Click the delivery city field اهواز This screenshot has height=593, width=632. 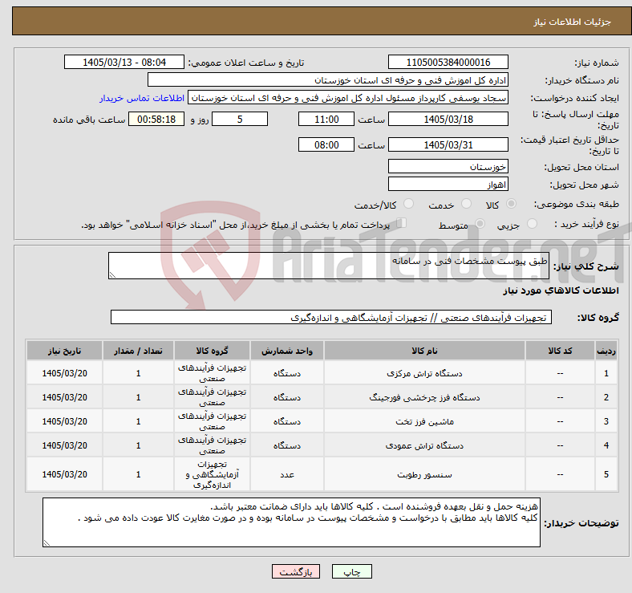point(448,185)
